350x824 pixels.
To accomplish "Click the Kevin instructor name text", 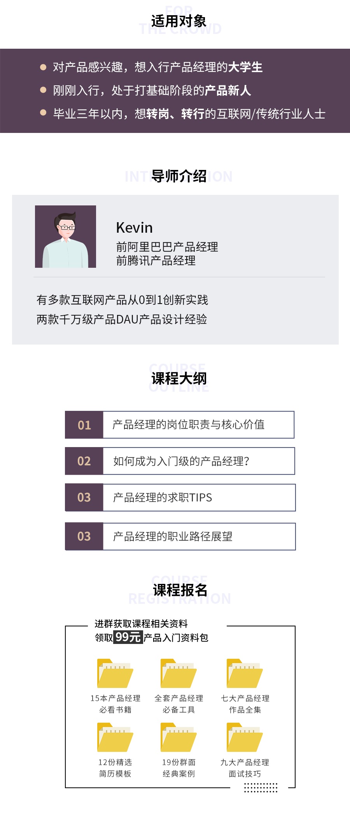I will [134, 228].
